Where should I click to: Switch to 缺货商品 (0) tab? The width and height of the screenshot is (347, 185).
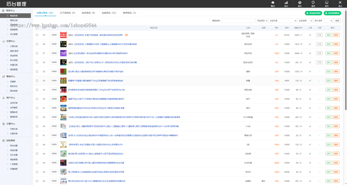88,13
